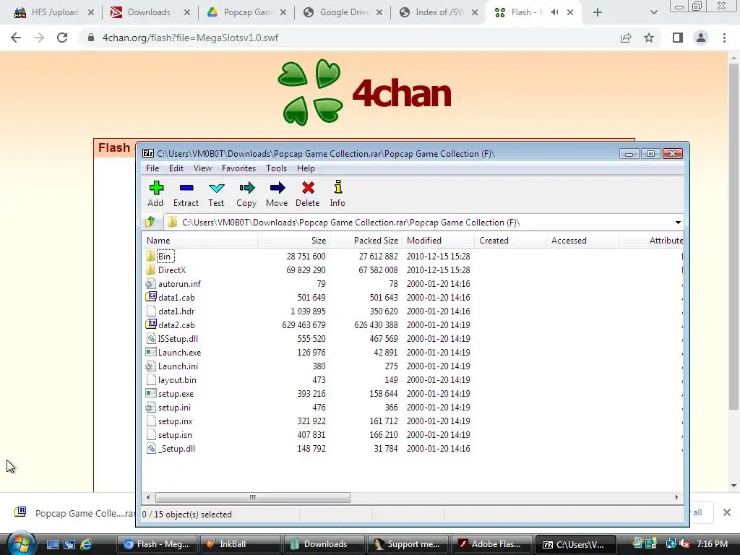Viewport: 740px width, 555px height.
Task: Go up one folder level in 7-Zip
Action: 150,222
